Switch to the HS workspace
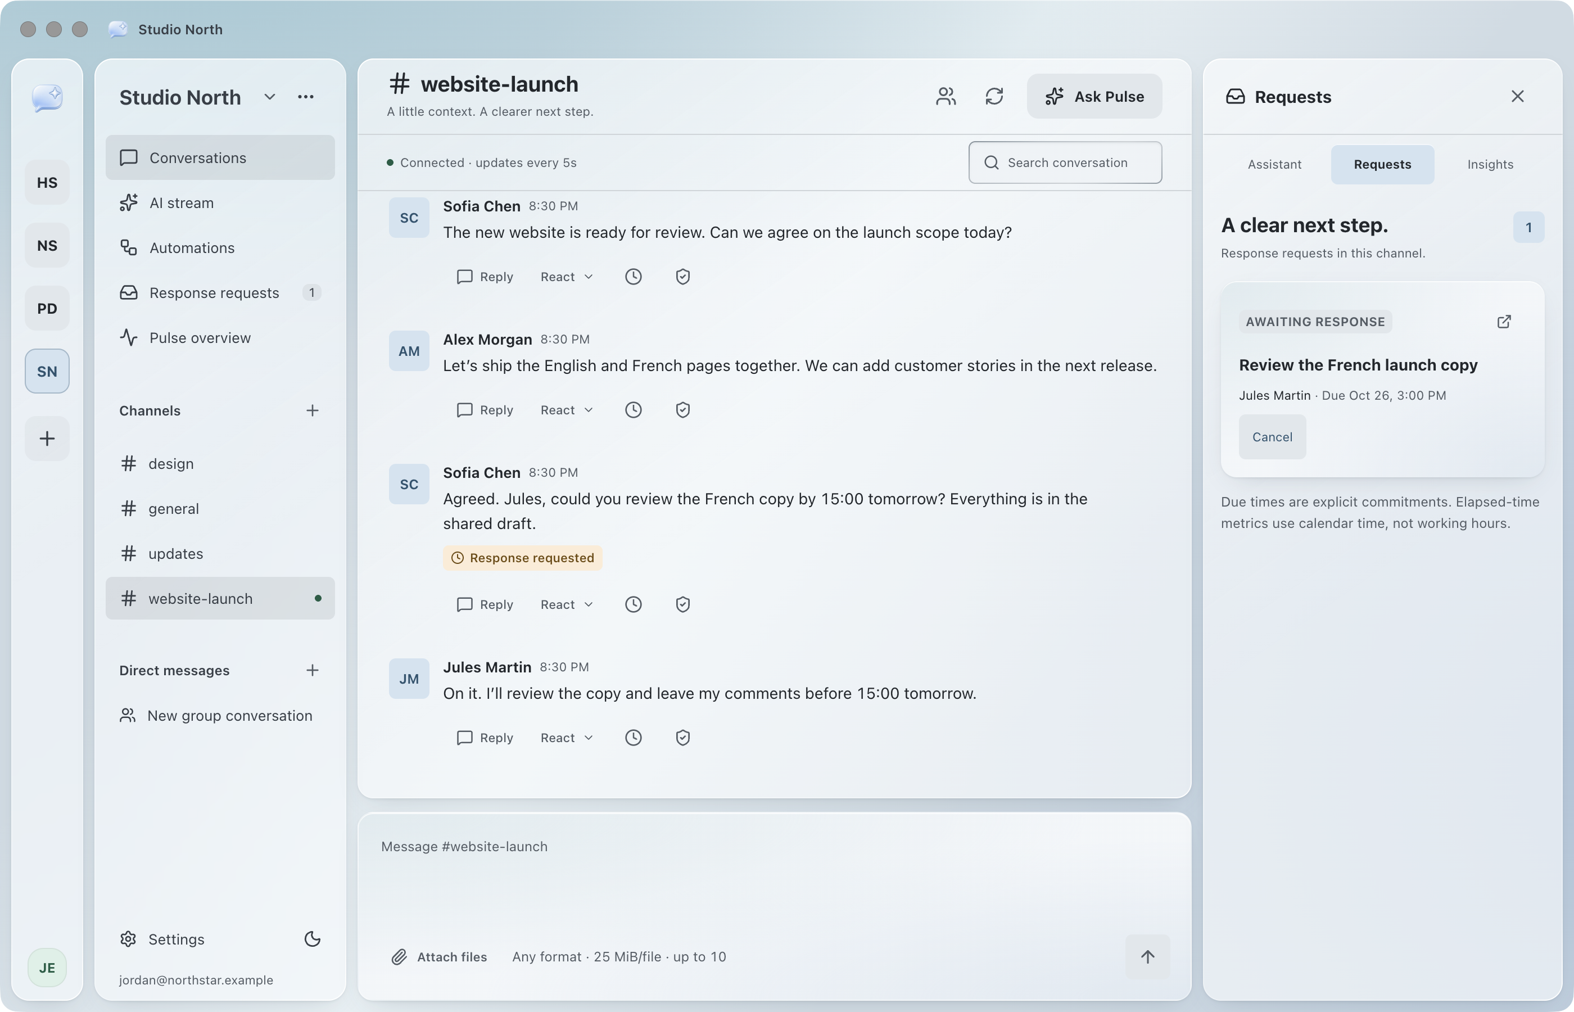Screen dimensions: 1574x1012 (47, 183)
